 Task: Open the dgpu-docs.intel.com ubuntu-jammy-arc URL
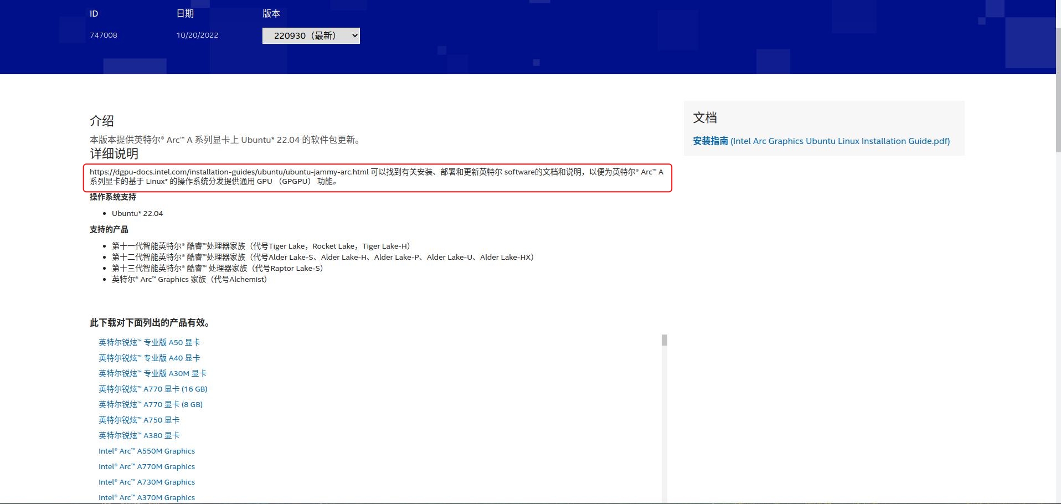click(x=229, y=172)
